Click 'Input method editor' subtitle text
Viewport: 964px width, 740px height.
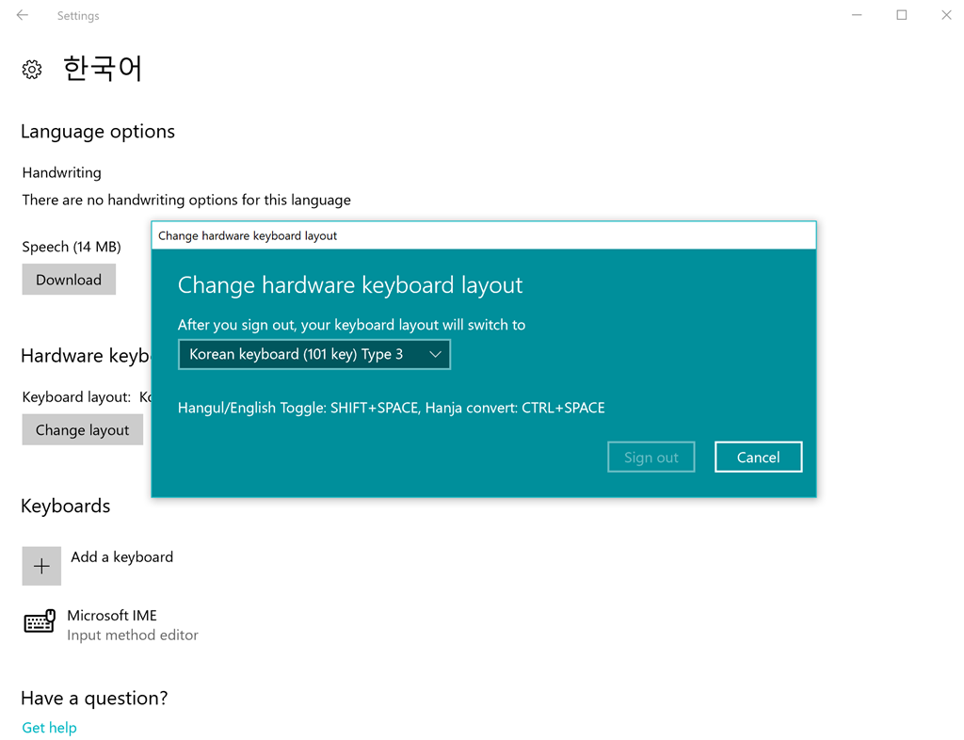[133, 635]
